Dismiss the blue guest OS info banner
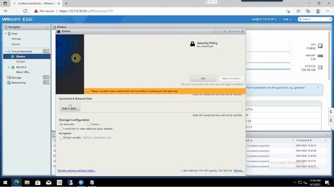The image size is (334, 187). pyautogui.click(x=318, y=87)
